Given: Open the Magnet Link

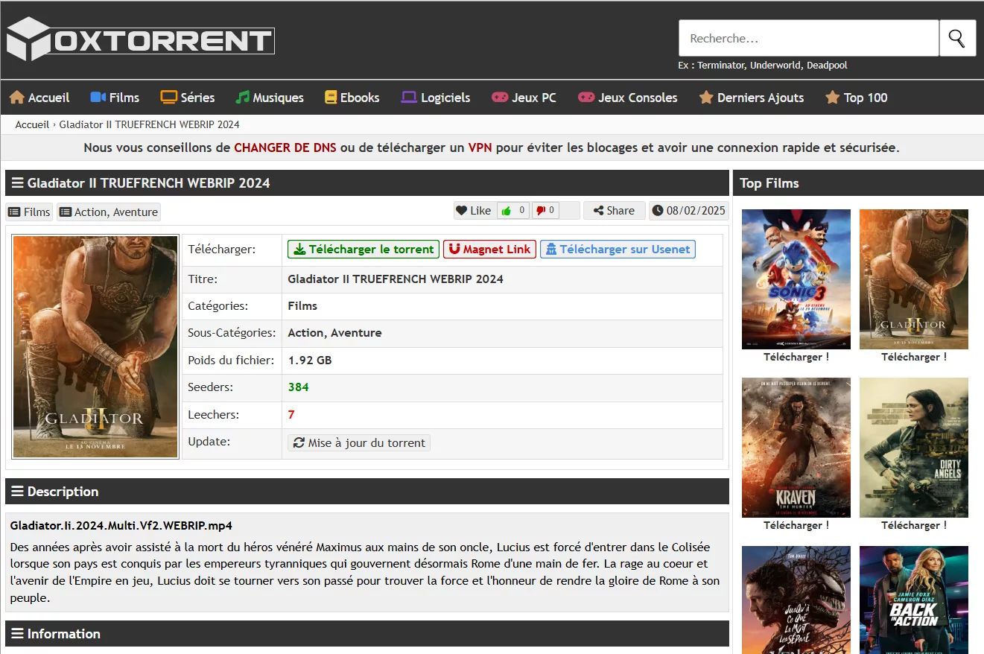Looking at the screenshot, I should click(489, 249).
